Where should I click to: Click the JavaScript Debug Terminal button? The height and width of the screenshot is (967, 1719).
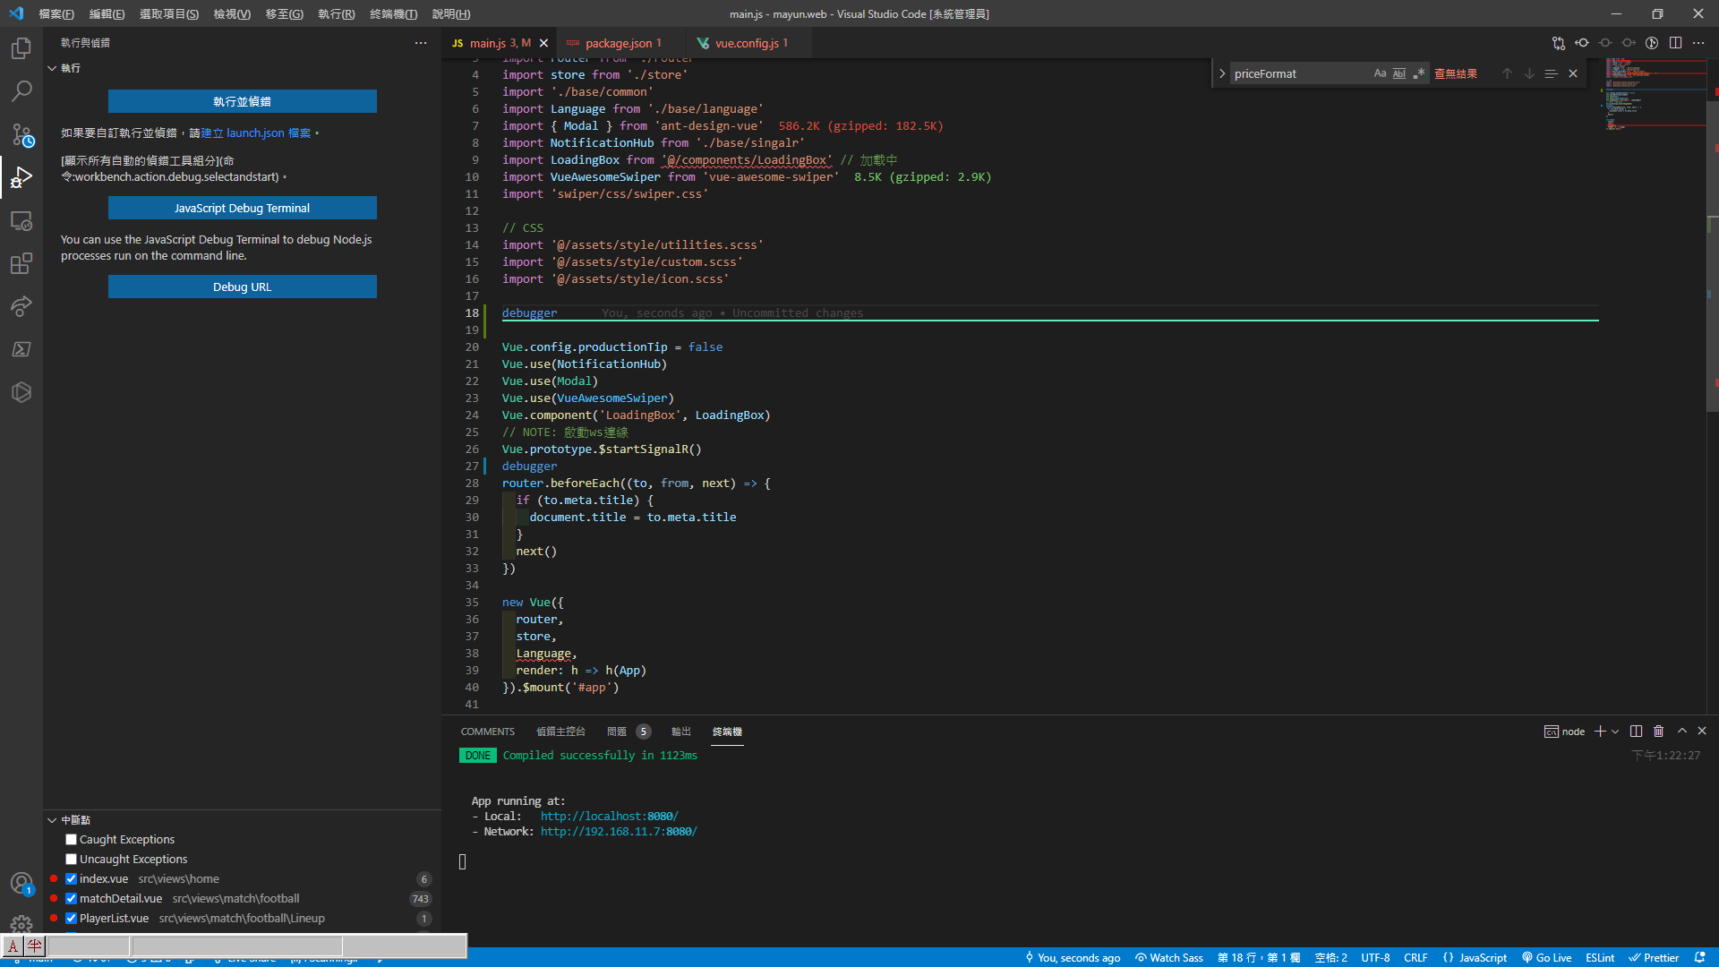242,208
